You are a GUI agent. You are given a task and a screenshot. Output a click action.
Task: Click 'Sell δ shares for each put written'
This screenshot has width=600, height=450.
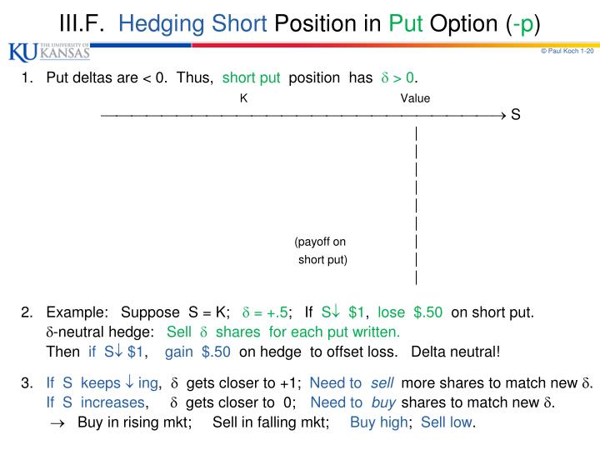tap(282, 332)
